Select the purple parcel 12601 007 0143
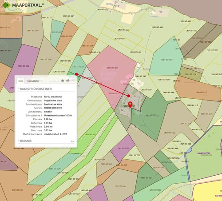This screenshot has height=201, width=222. (123, 148)
